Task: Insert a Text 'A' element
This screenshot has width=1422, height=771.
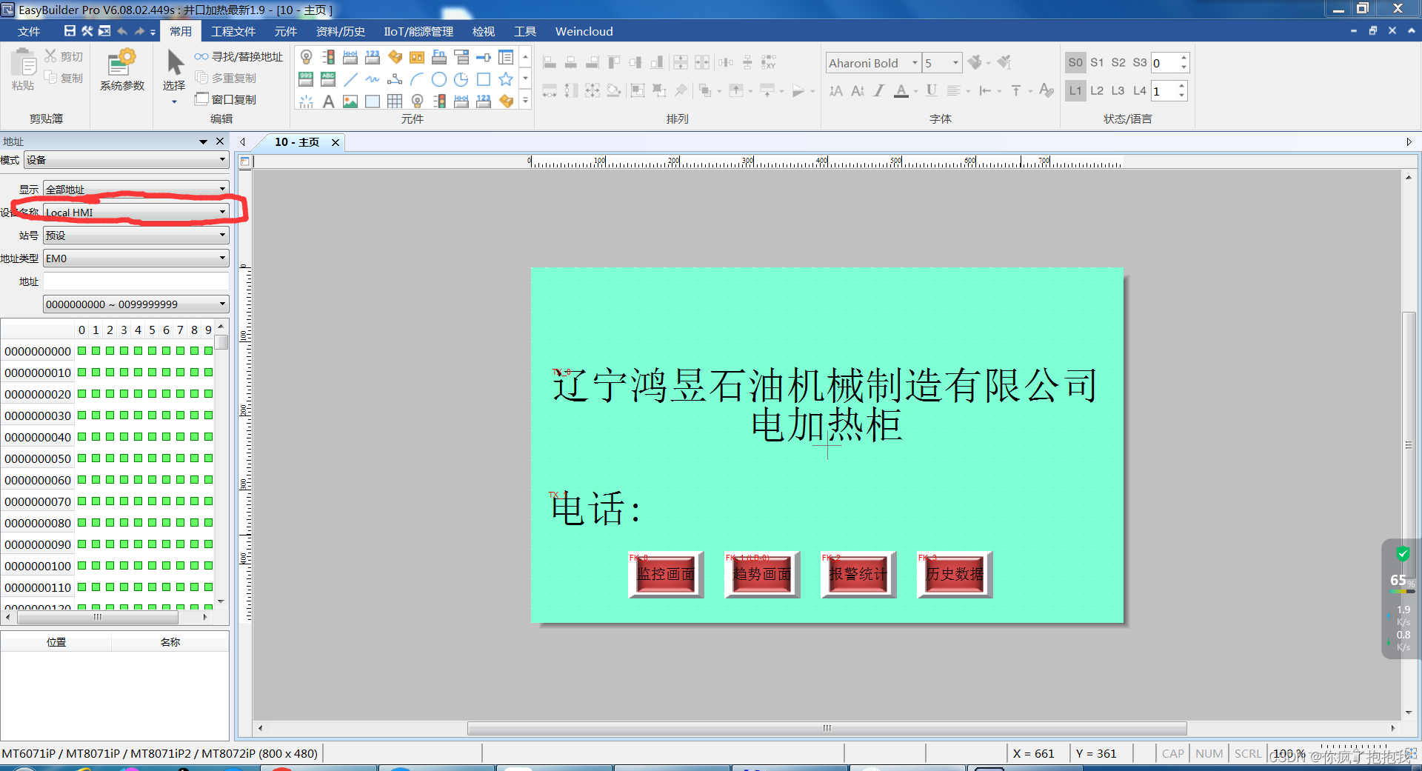Action: (x=328, y=101)
